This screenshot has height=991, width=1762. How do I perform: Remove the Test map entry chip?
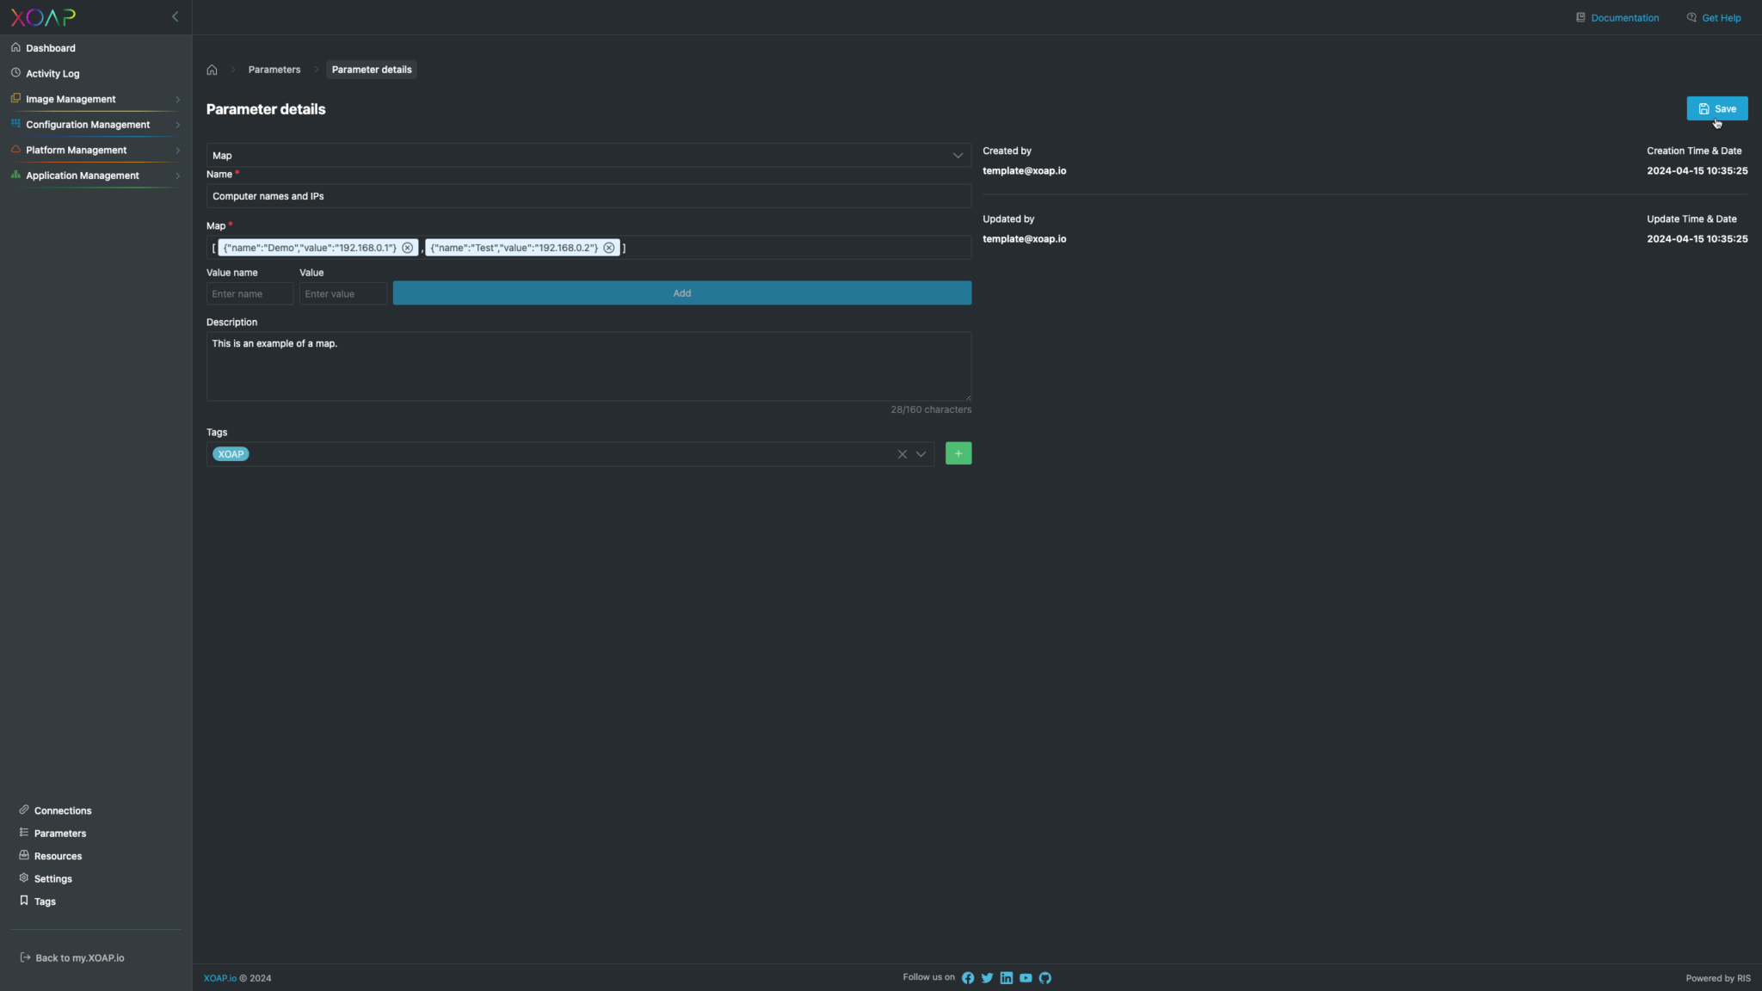point(609,248)
